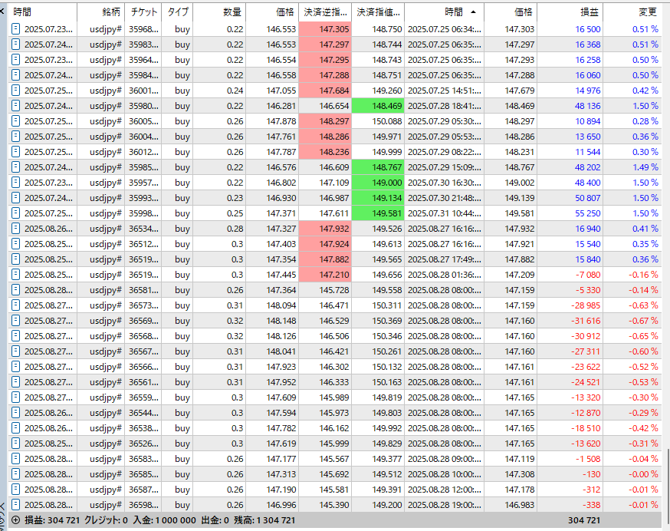Select the document icon of ticket 35964 row
670x531 pixels.
pos(16,60)
